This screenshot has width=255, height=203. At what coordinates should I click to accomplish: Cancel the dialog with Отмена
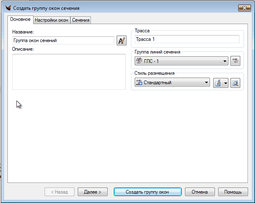(200, 192)
